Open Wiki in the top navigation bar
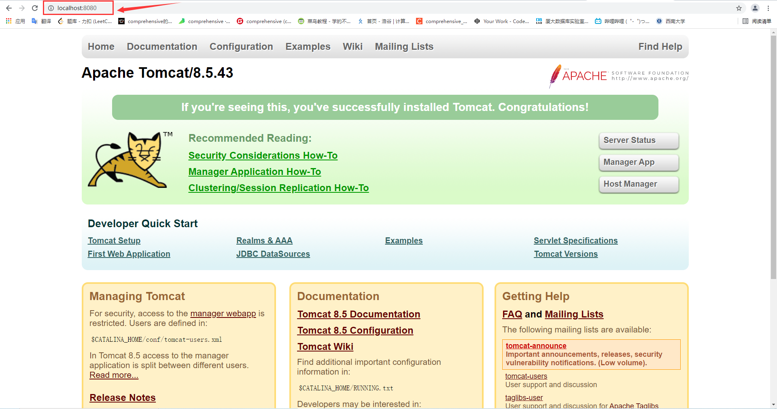Viewport: 777px width, 409px height. (x=352, y=47)
